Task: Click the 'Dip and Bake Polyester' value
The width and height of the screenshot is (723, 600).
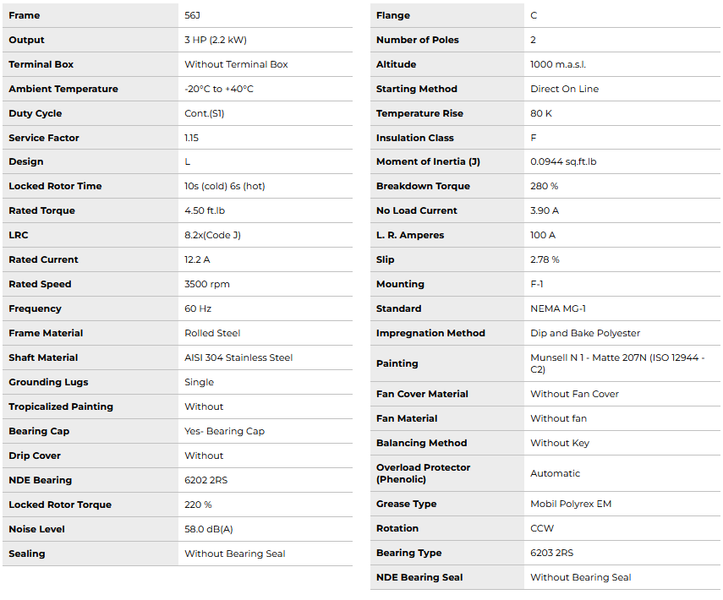Action: tap(585, 333)
